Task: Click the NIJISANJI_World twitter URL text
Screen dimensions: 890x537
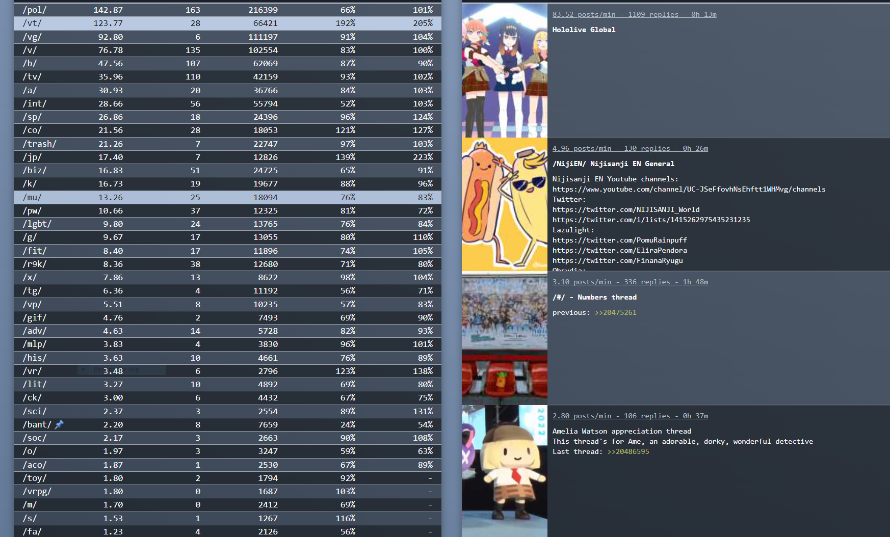Action: tap(626, 209)
